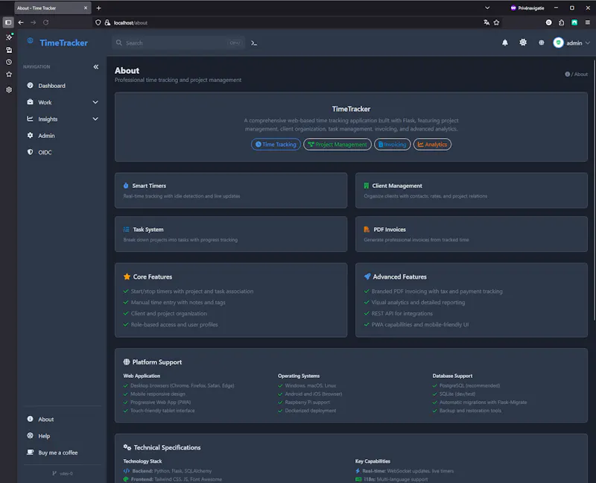596x483 pixels.
Task: Click 'REST API for integrations' text
Action: pyautogui.click(x=402, y=314)
